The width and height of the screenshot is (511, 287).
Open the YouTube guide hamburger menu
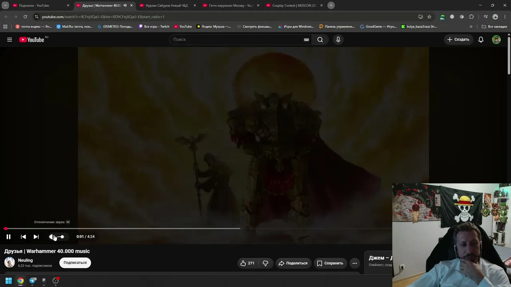coord(10,39)
